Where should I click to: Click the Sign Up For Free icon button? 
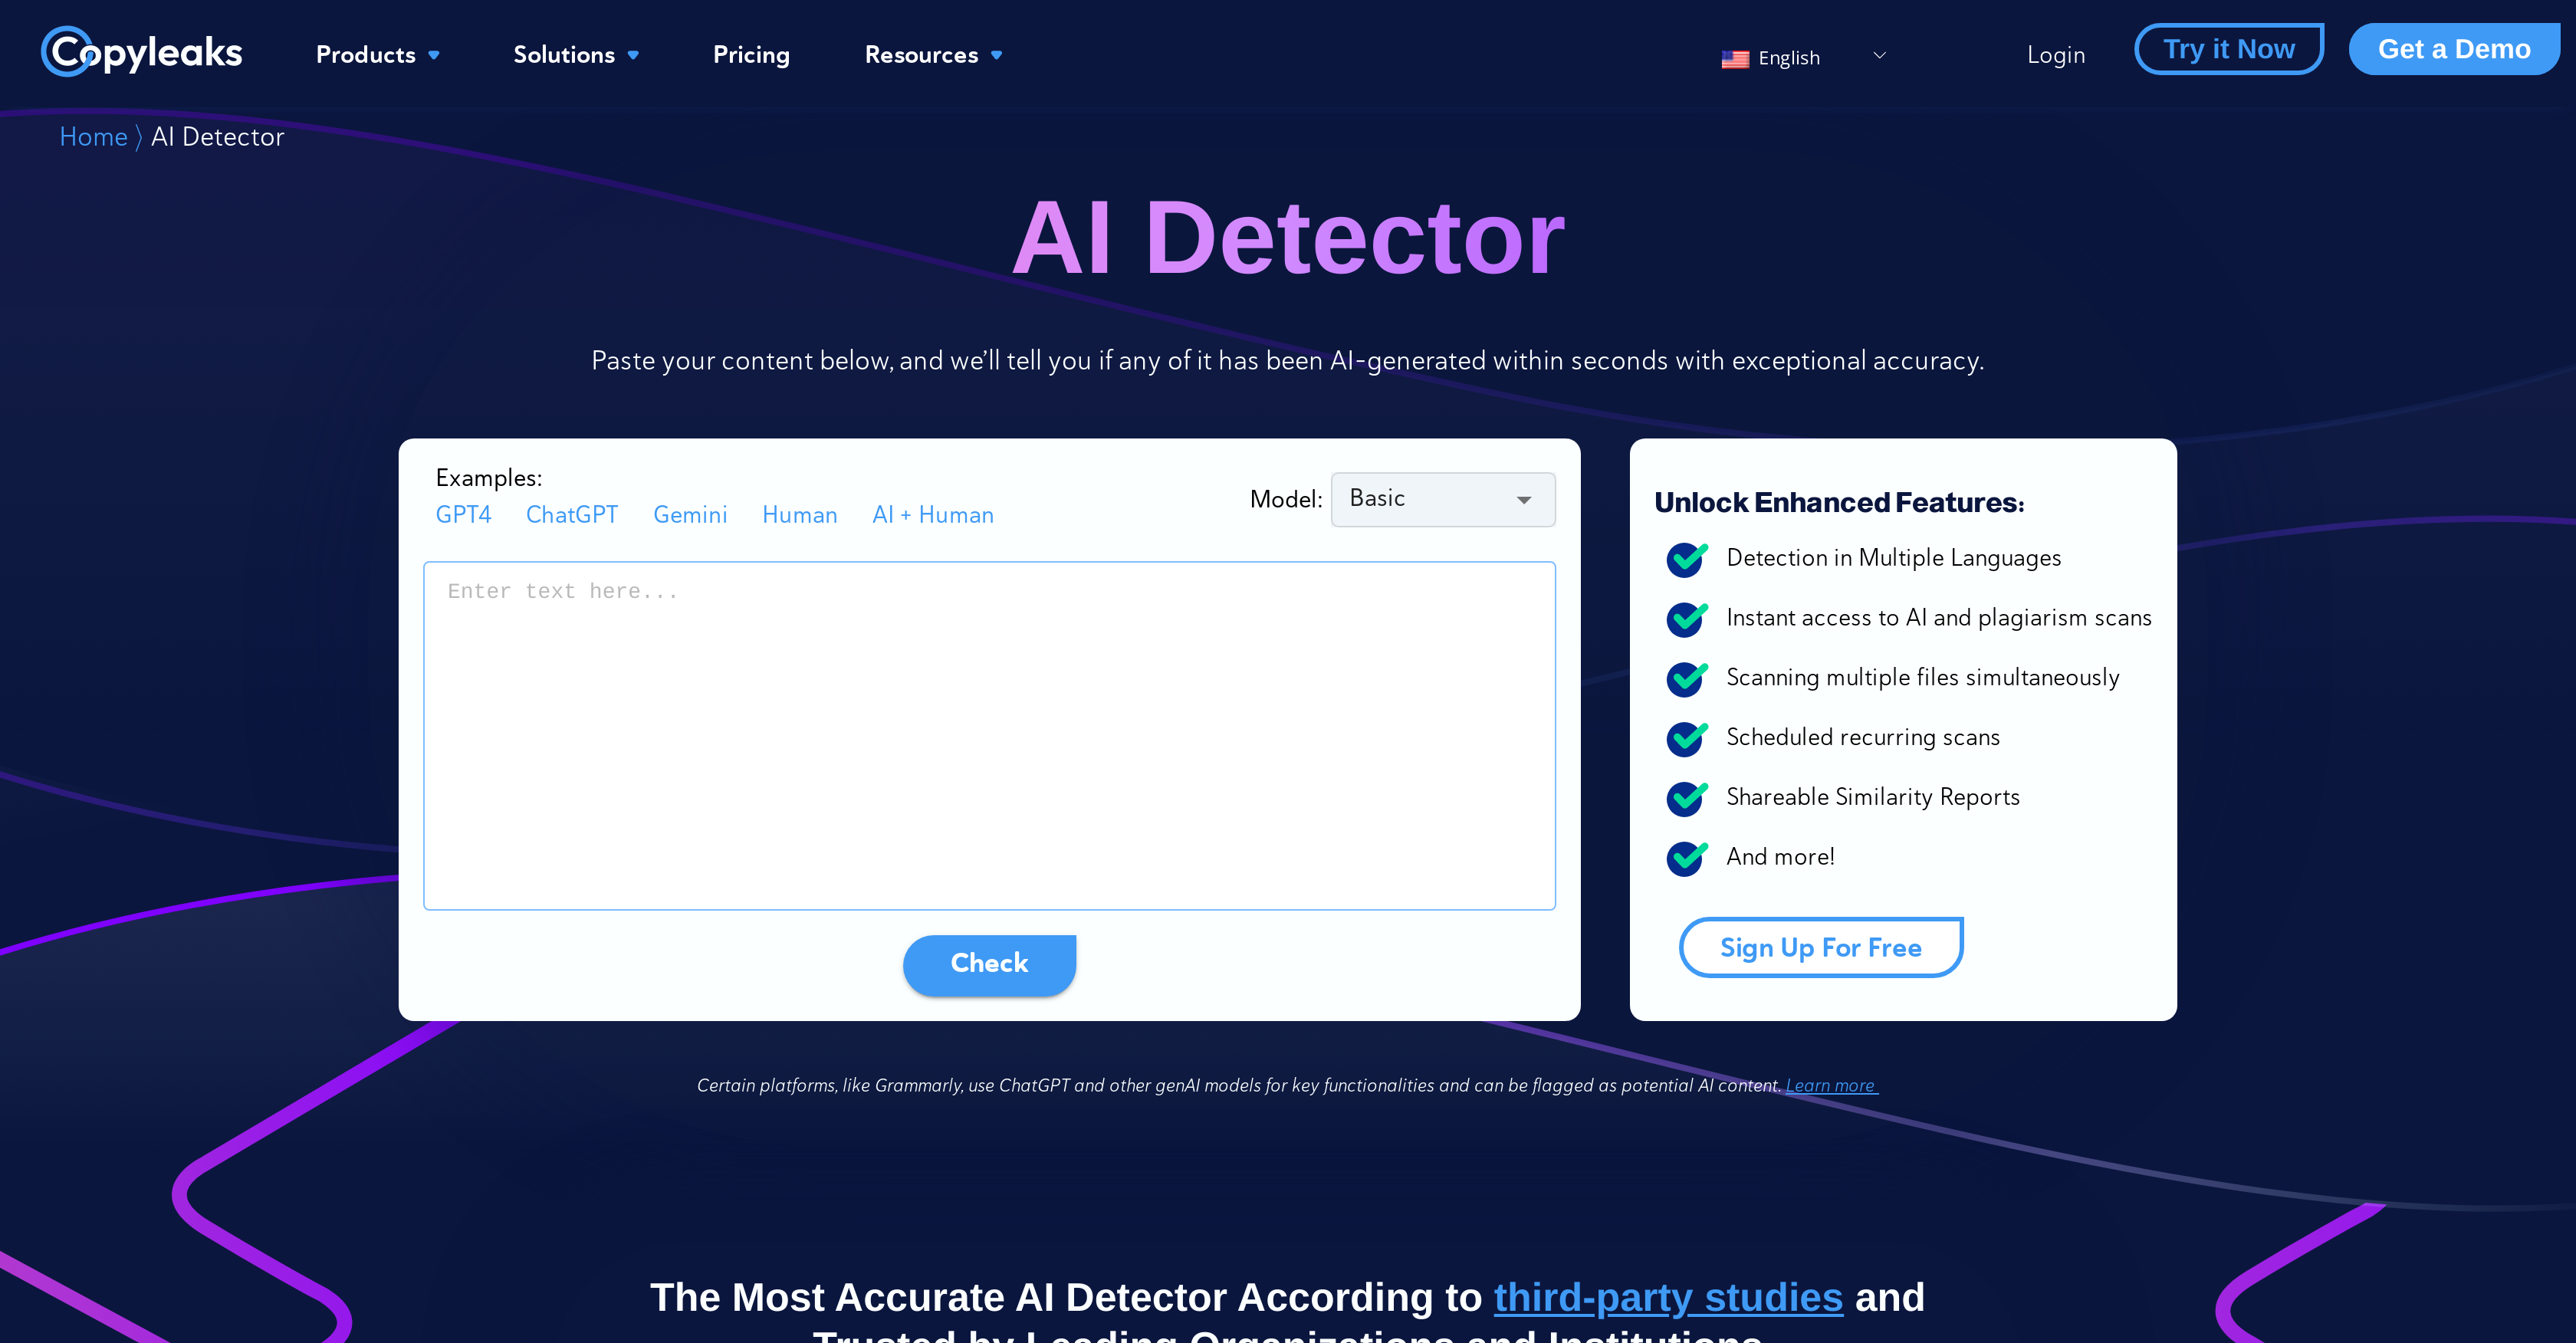[x=1819, y=947]
